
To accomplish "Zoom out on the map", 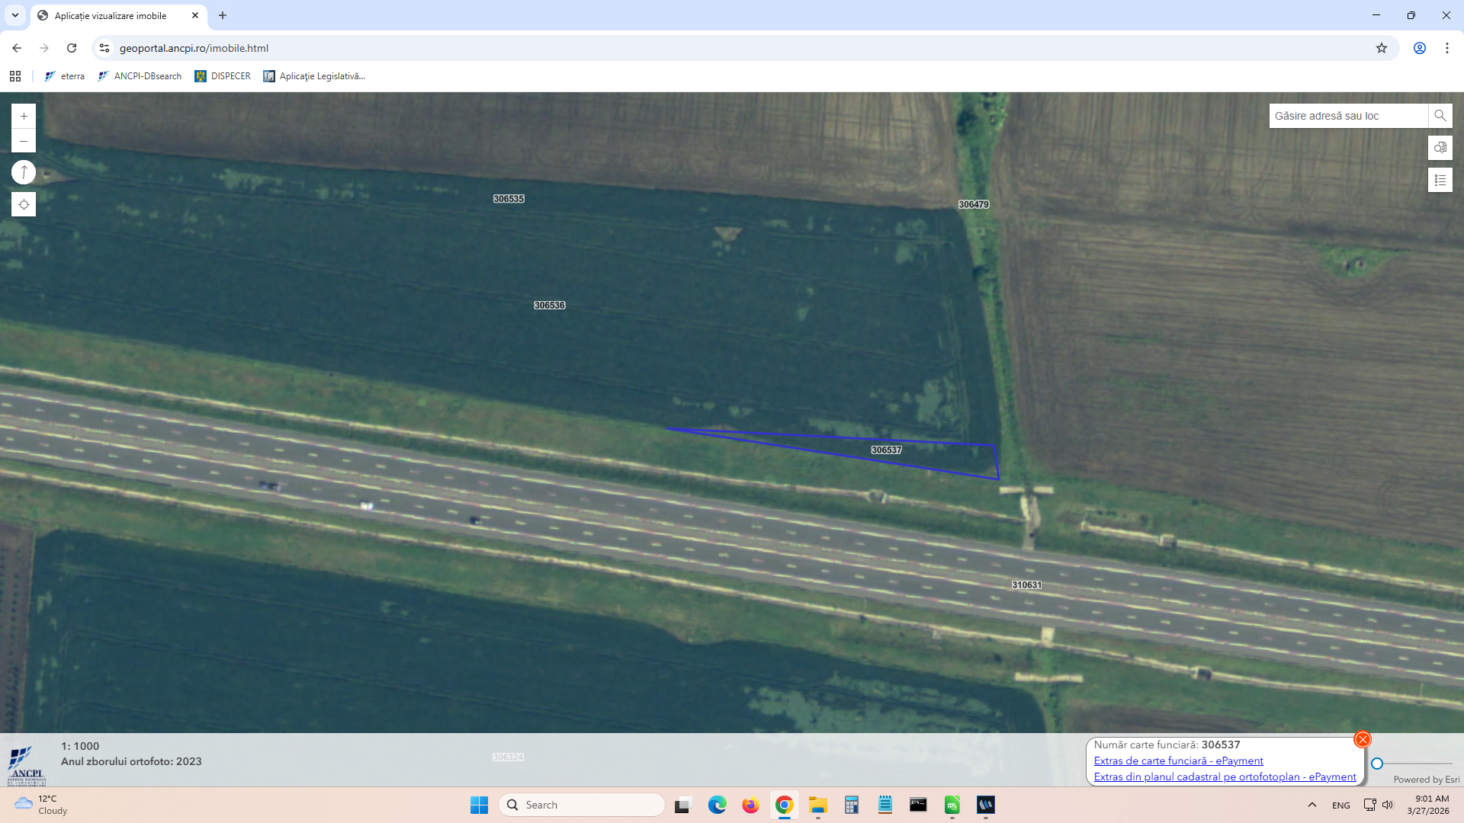I will tap(24, 141).
